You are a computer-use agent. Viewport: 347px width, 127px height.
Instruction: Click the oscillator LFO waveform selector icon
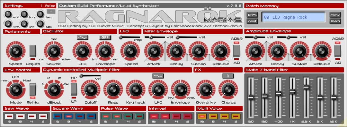tap(83, 37)
